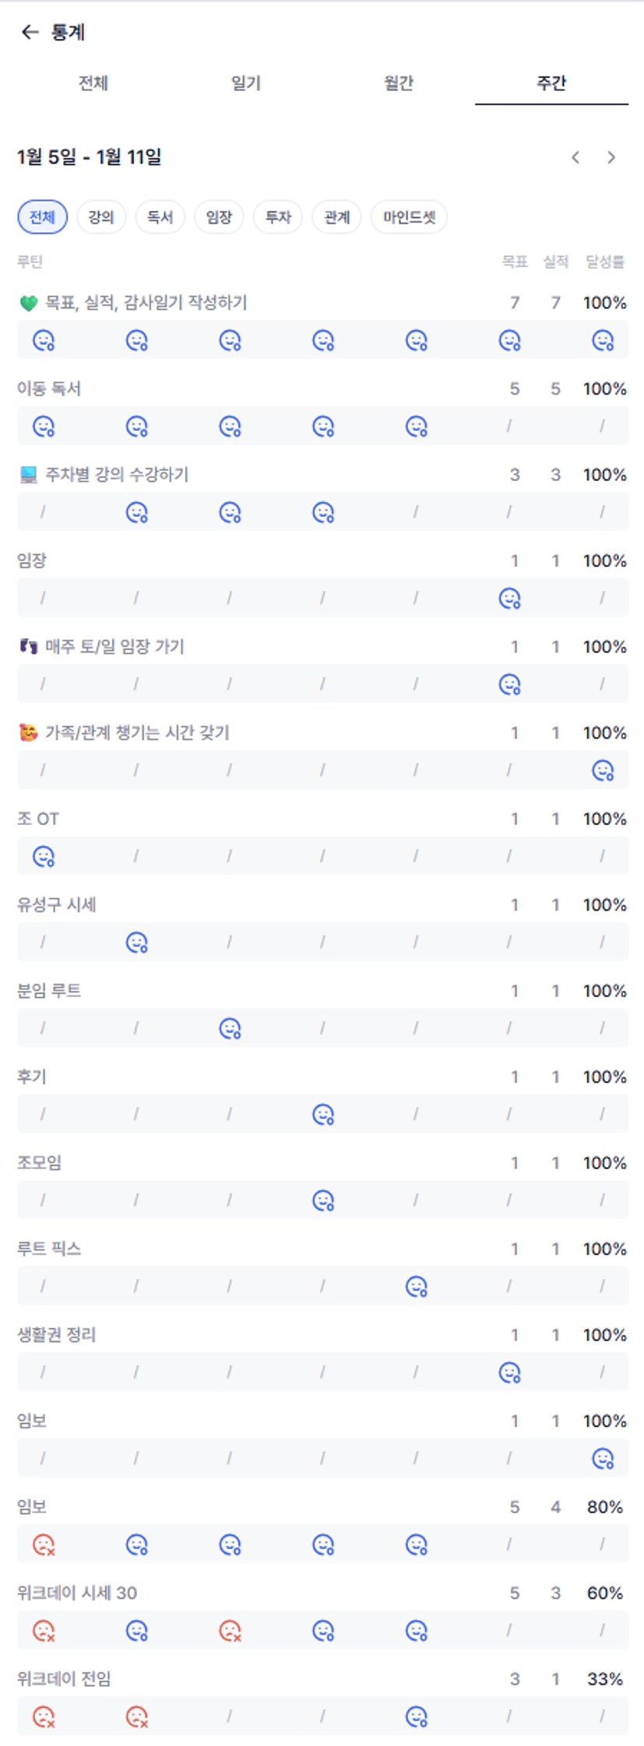Image resolution: width=644 pixels, height=1746 pixels.
Task: Tap the smiley in the 생활권 정리 row
Action: [x=509, y=1372]
